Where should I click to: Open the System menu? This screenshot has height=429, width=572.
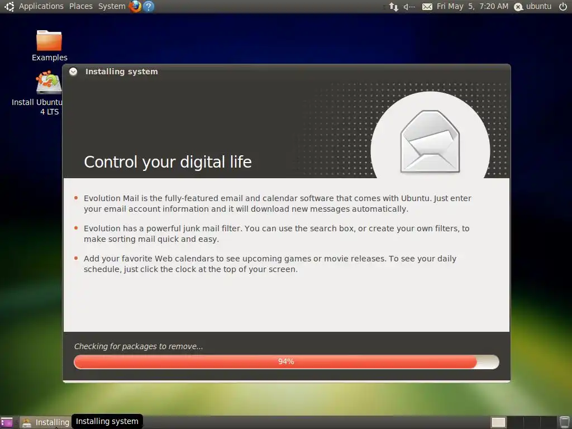click(112, 6)
